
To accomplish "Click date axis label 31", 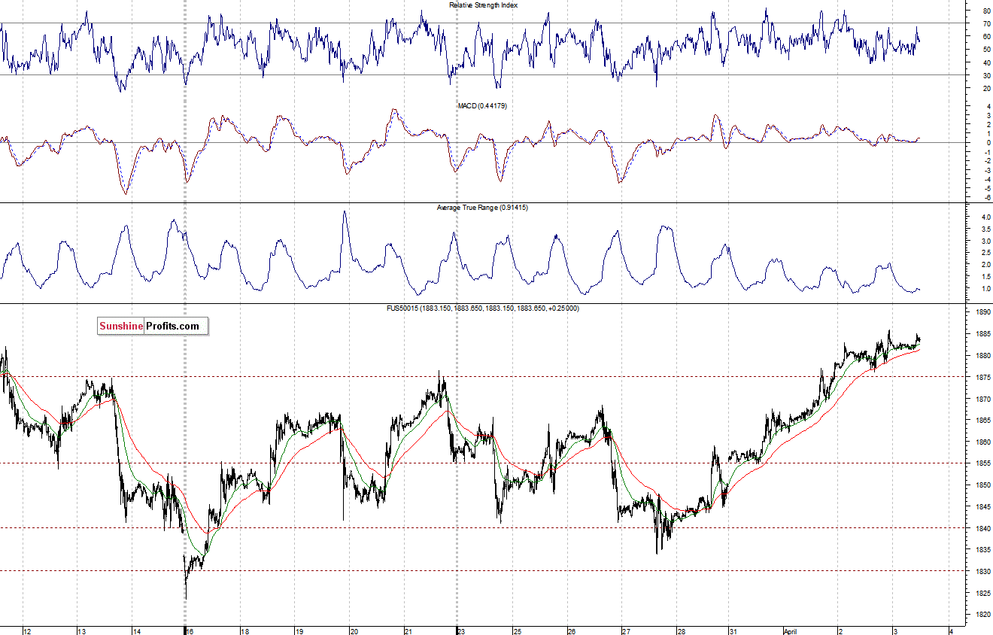I will click(x=733, y=630).
